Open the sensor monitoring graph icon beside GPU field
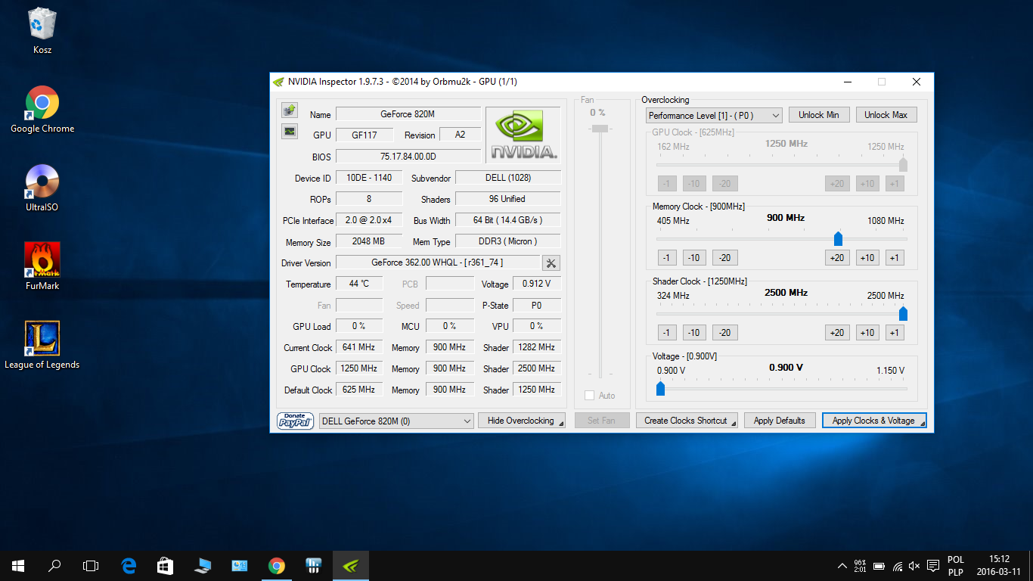 tap(289, 132)
